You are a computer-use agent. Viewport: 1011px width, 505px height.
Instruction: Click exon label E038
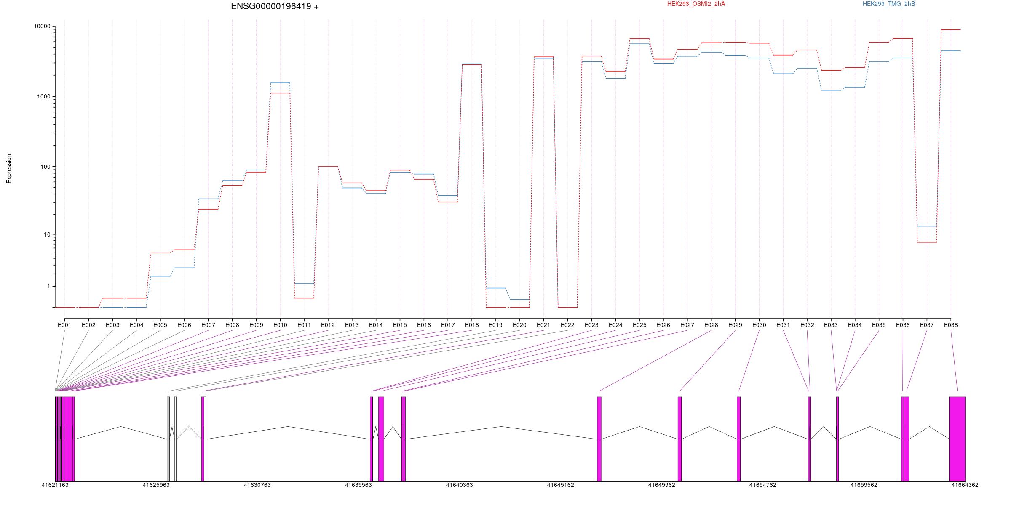click(951, 325)
